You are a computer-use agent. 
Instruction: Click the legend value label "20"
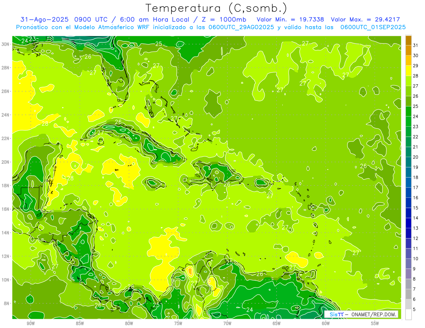coord(416,157)
